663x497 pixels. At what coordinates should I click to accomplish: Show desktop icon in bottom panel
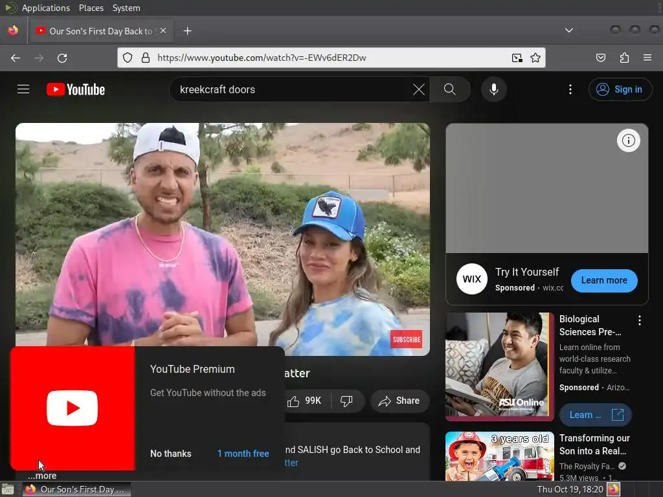[x=8, y=489]
